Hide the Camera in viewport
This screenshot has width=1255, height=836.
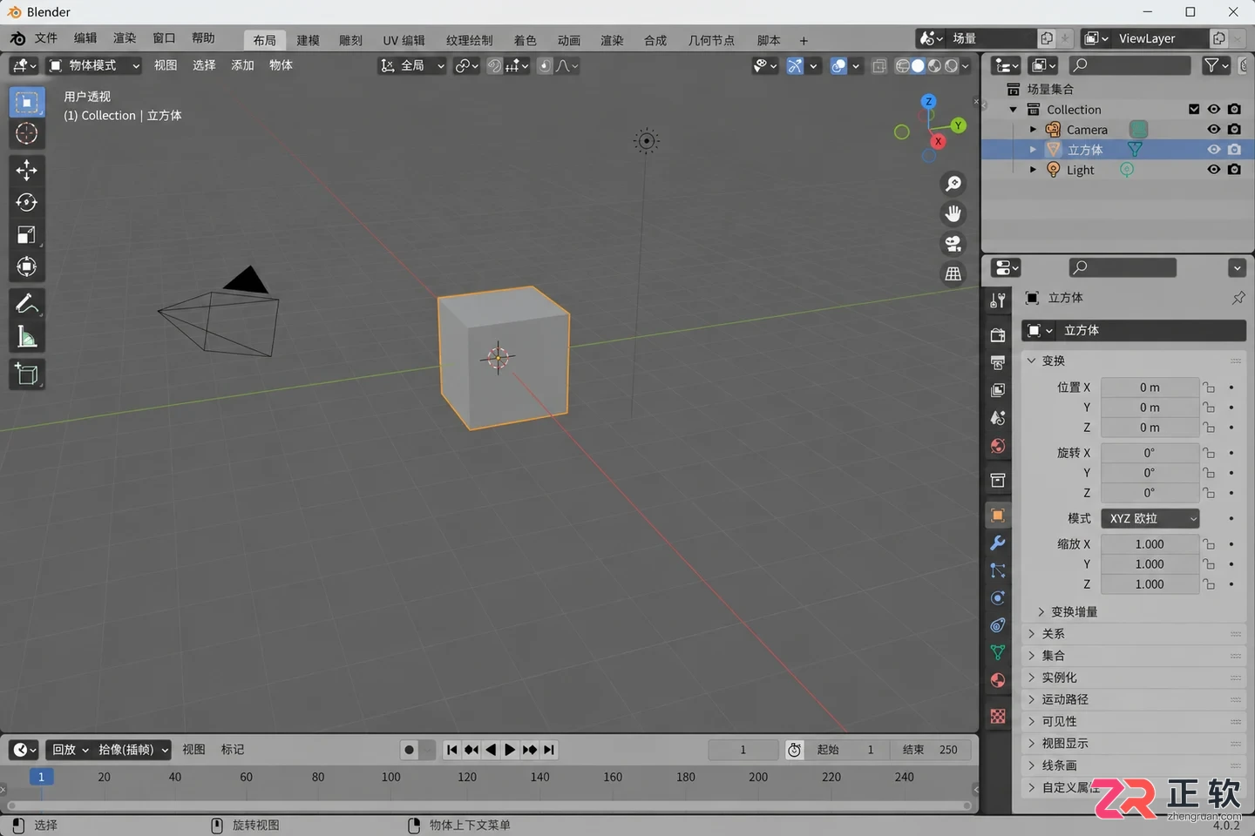[x=1213, y=129]
